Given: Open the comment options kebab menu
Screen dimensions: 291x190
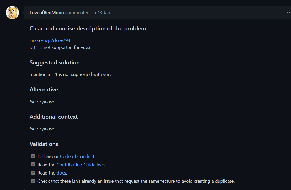Looking at the screenshot, I should [289, 12].
